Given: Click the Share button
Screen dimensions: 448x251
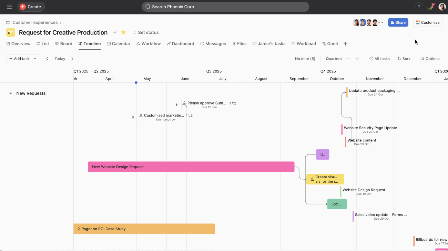Looking at the screenshot, I should pyautogui.click(x=398, y=22).
